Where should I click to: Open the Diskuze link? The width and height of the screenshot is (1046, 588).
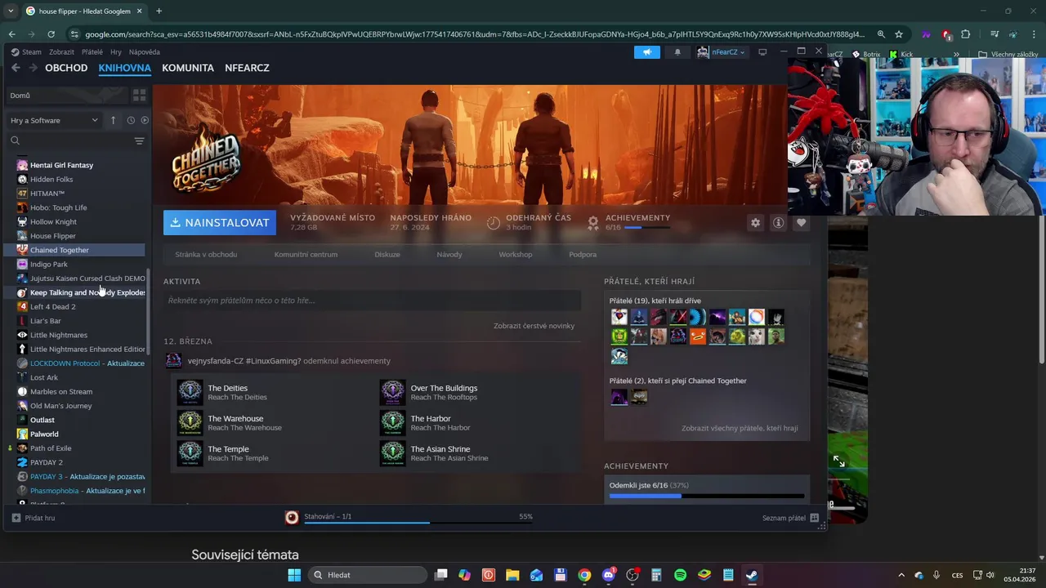(x=387, y=254)
